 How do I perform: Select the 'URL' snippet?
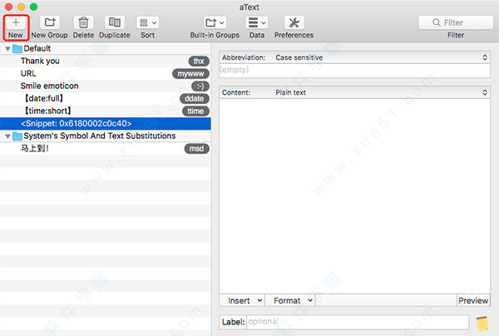[x=106, y=73]
